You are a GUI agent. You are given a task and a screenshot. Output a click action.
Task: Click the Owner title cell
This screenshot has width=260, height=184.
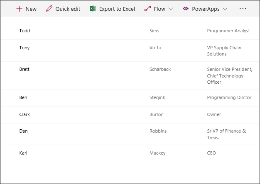pyautogui.click(x=214, y=114)
